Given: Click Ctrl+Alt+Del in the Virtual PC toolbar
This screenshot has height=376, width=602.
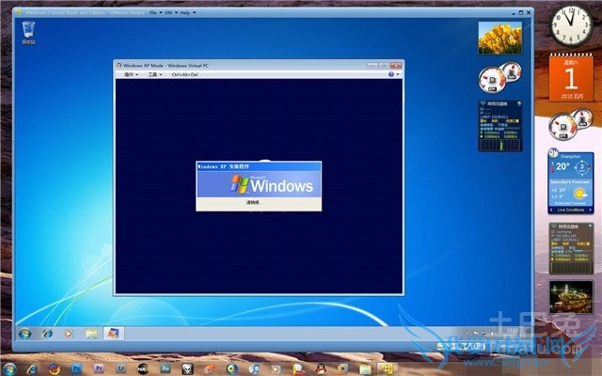Looking at the screenshot, I should 184,74.
